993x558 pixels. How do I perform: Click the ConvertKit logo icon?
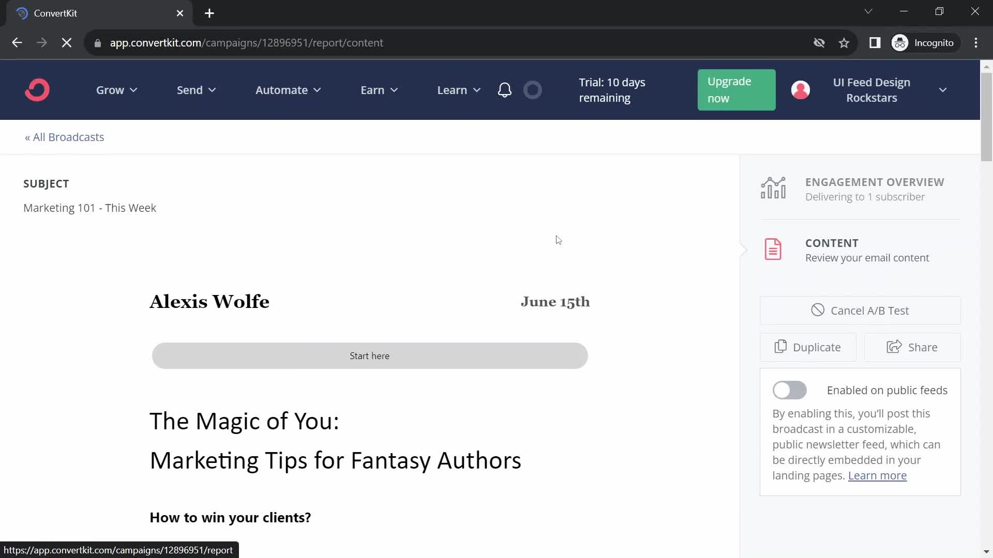click(x=38, y=89)
